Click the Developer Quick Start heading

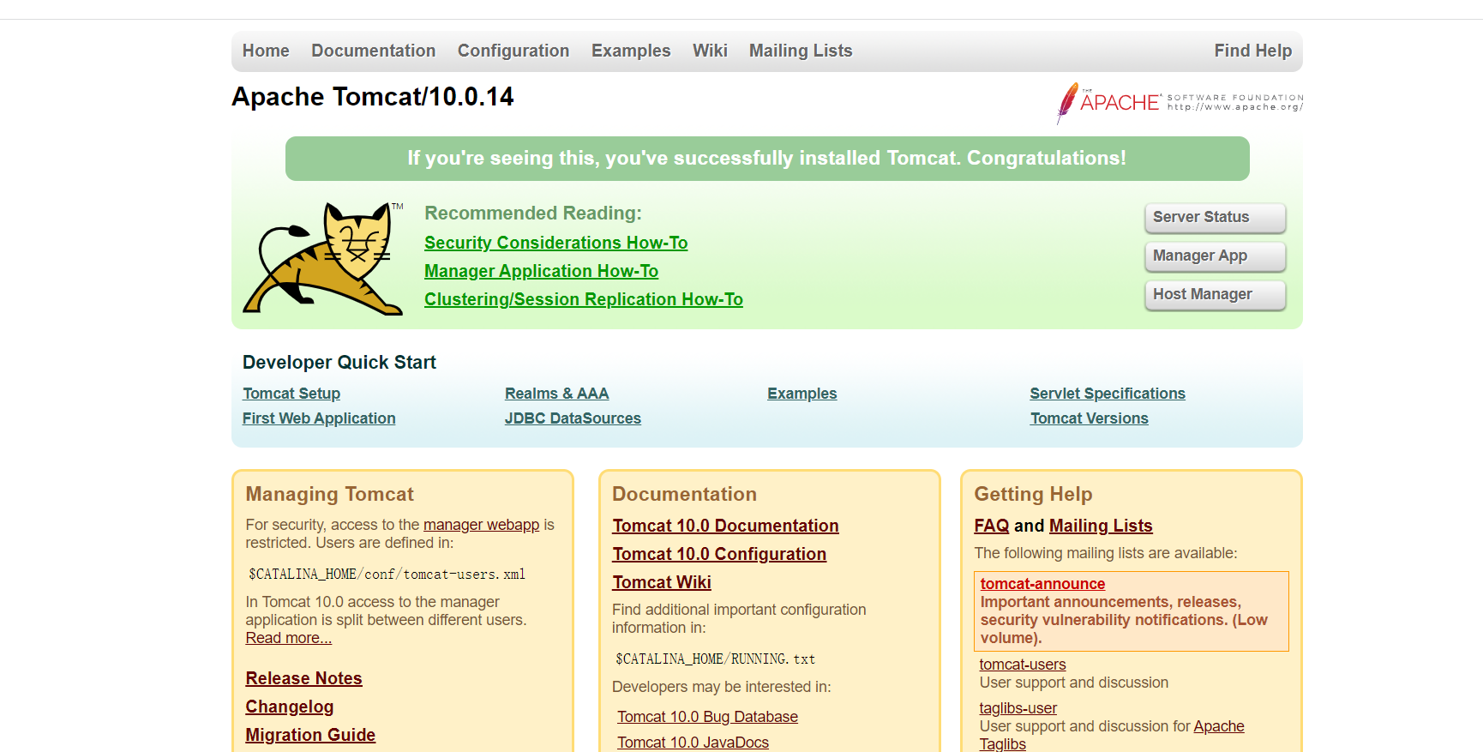[x=339, y=363]
